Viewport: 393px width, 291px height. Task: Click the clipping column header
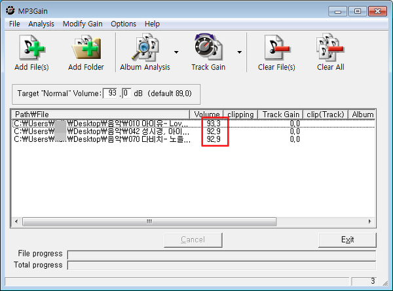click(240, 114)
